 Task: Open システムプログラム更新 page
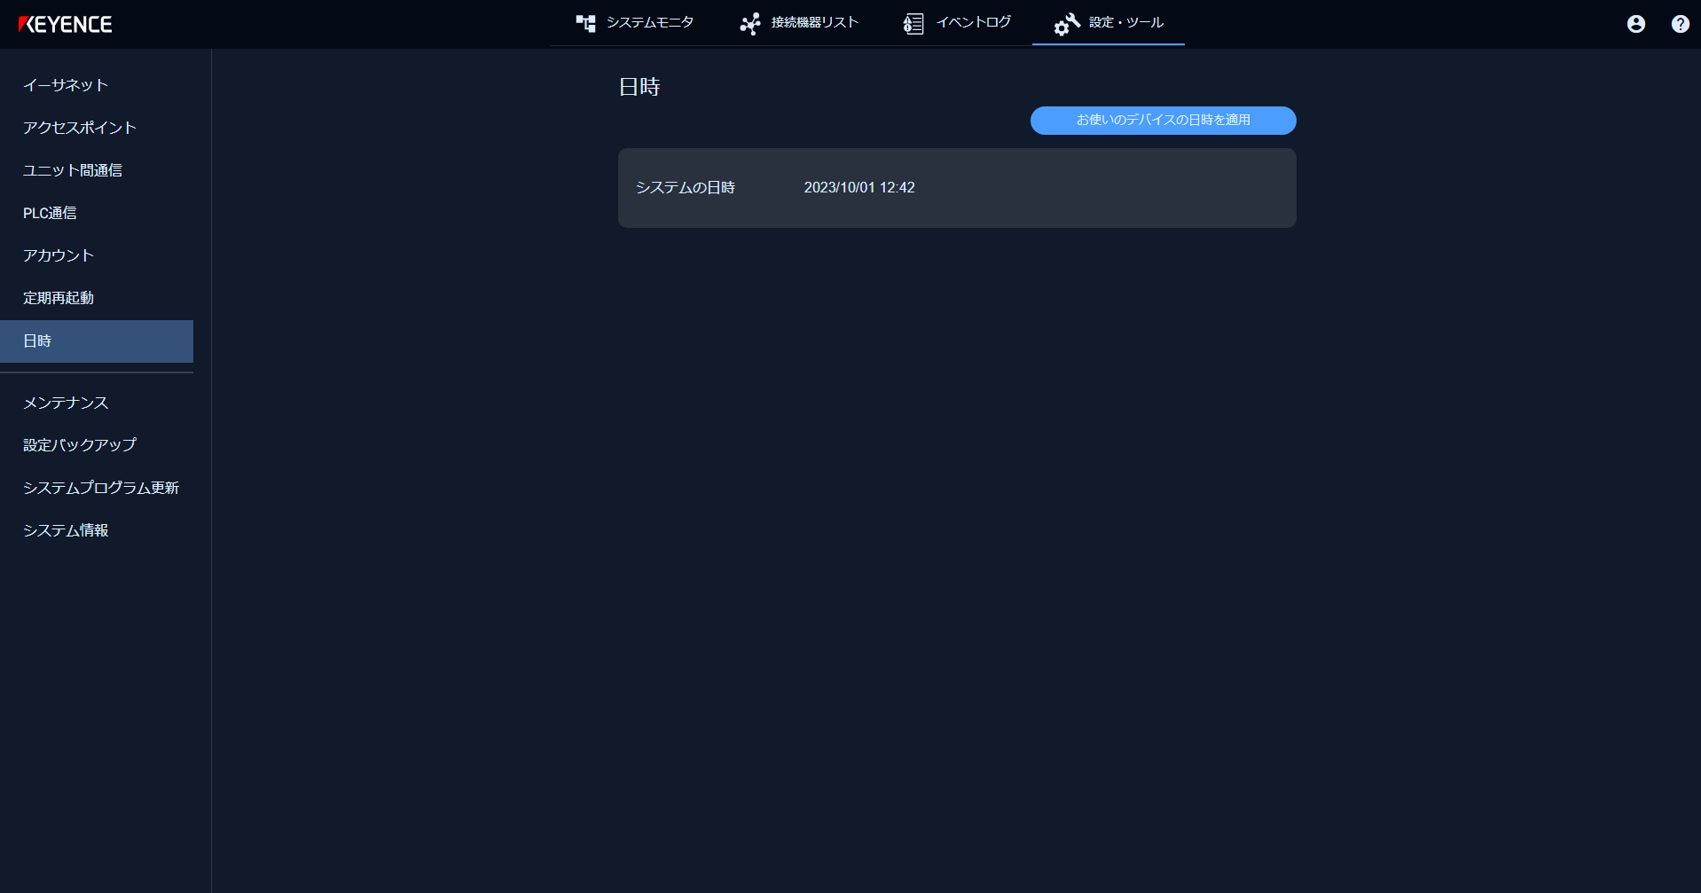pyautogui.click(x=101, y=488)
